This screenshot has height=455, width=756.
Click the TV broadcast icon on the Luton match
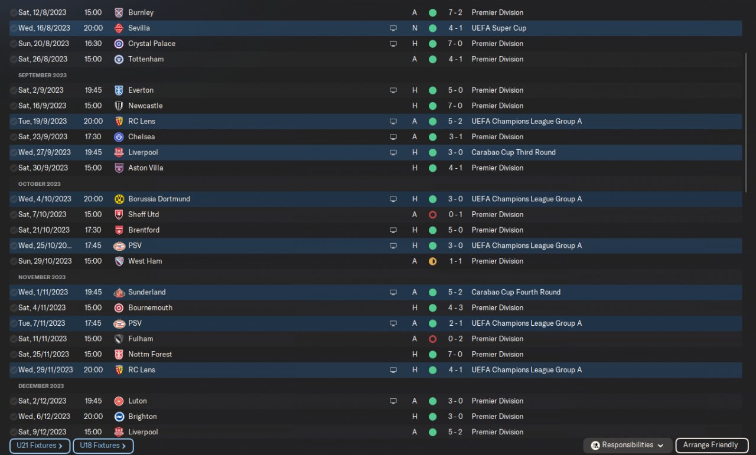[393, 401]
